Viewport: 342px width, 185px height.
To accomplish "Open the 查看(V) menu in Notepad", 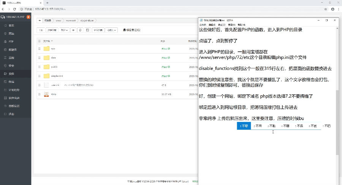I will tap(232, 25).
